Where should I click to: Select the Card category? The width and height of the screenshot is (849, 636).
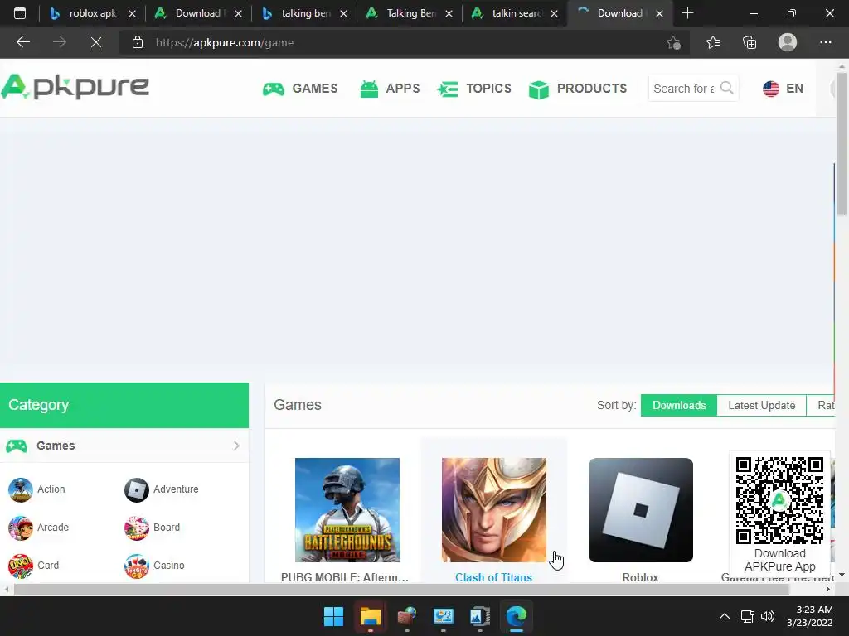(47, 565)
